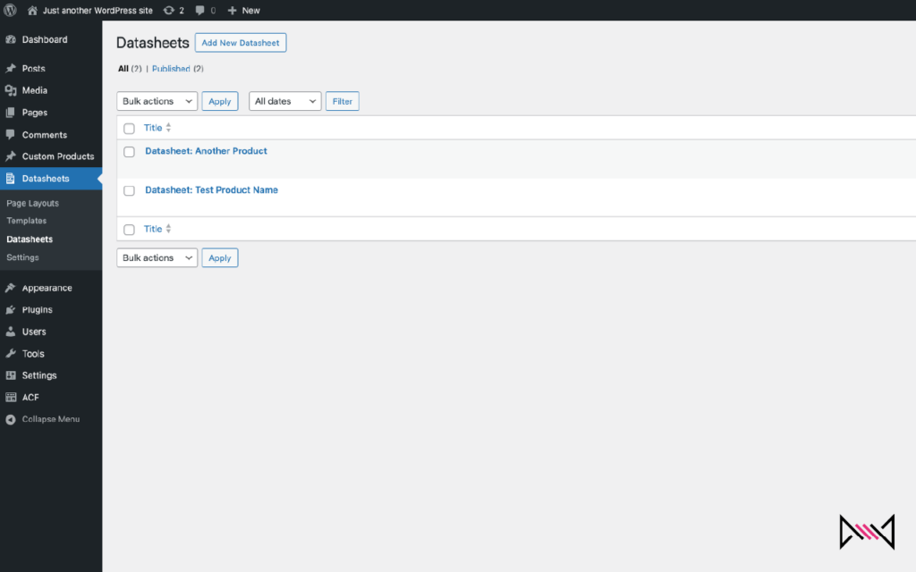Check the box for Datasheet: Test Product Name
Image resolution: width=916 pixels, height=572 pixels.
(x=129, y=190)
